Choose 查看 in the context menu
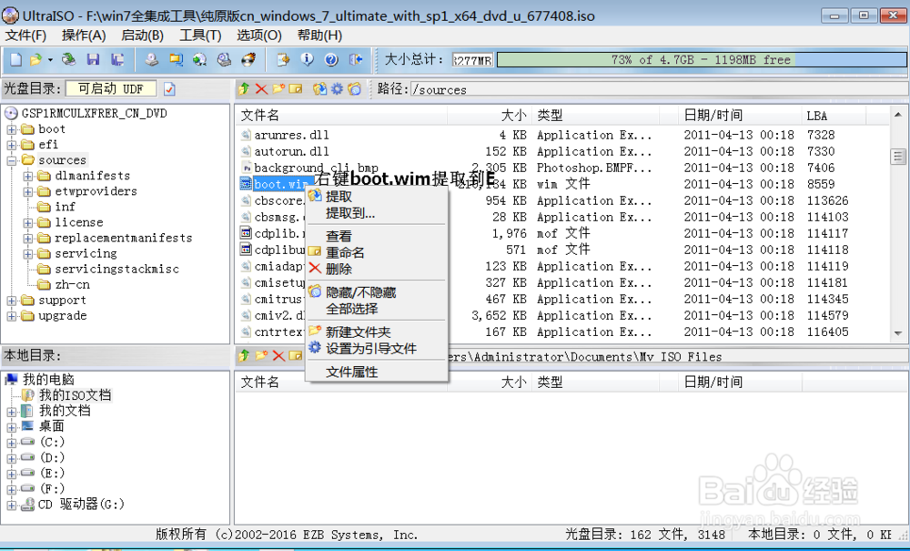The width and height of the screenshot is (910, 551). [x=376, y=236]
